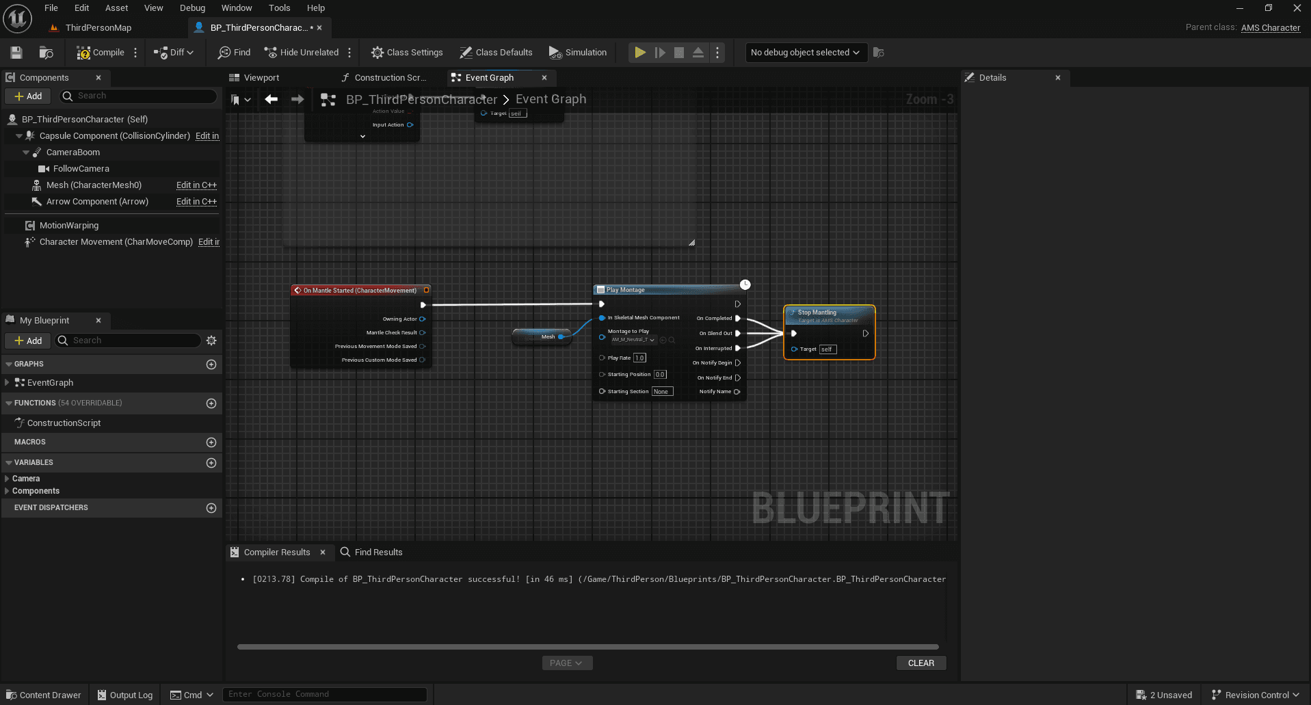
Task: Click Edit in C++ for Arrow Component
Action: point(196,202)
